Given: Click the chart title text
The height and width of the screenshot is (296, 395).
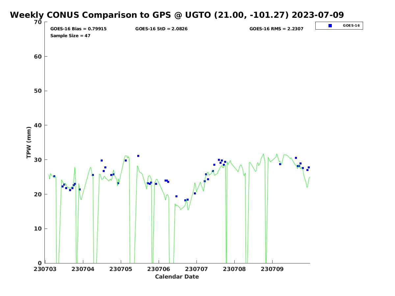Looking at the screenshot, I should coord(177,15).
